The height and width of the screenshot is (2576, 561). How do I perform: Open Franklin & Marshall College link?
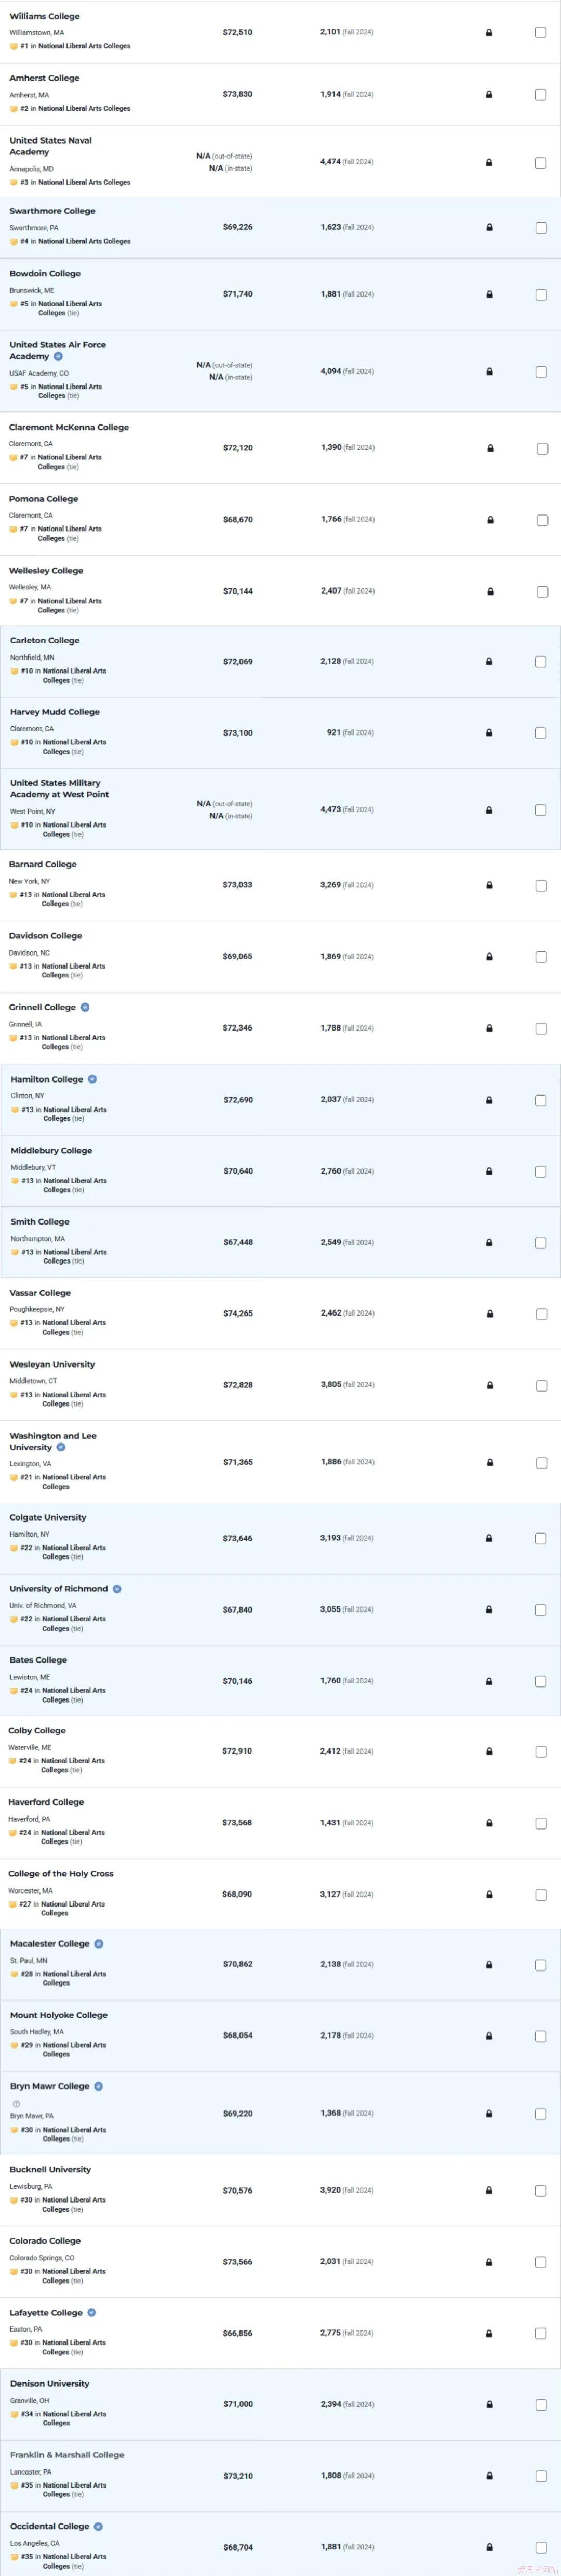(x=67, y=2454)
